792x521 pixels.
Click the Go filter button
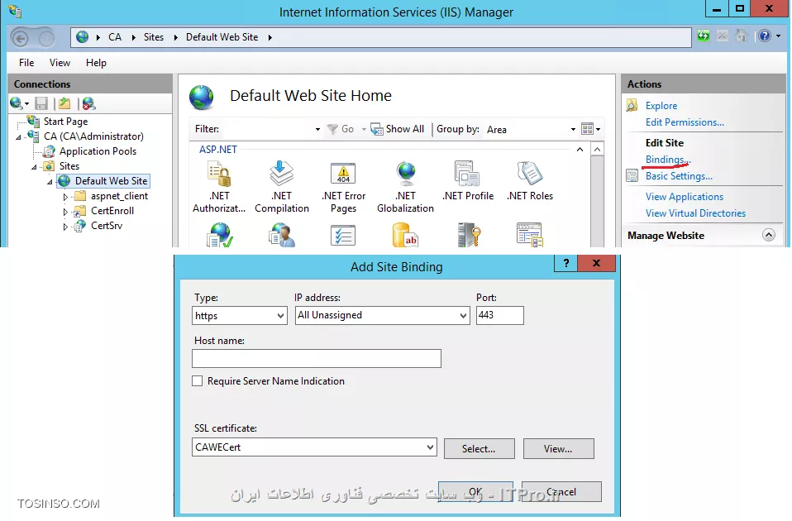click(341, 129)
